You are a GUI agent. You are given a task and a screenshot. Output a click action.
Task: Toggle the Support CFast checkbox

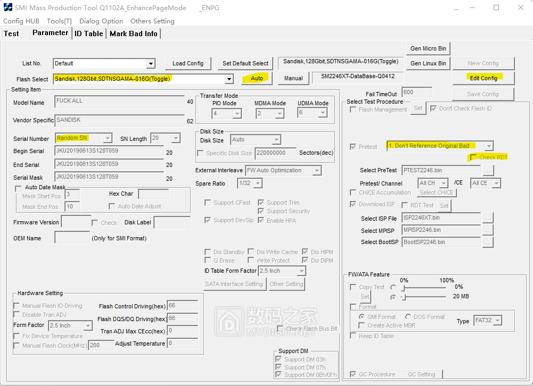pos(207,203)
